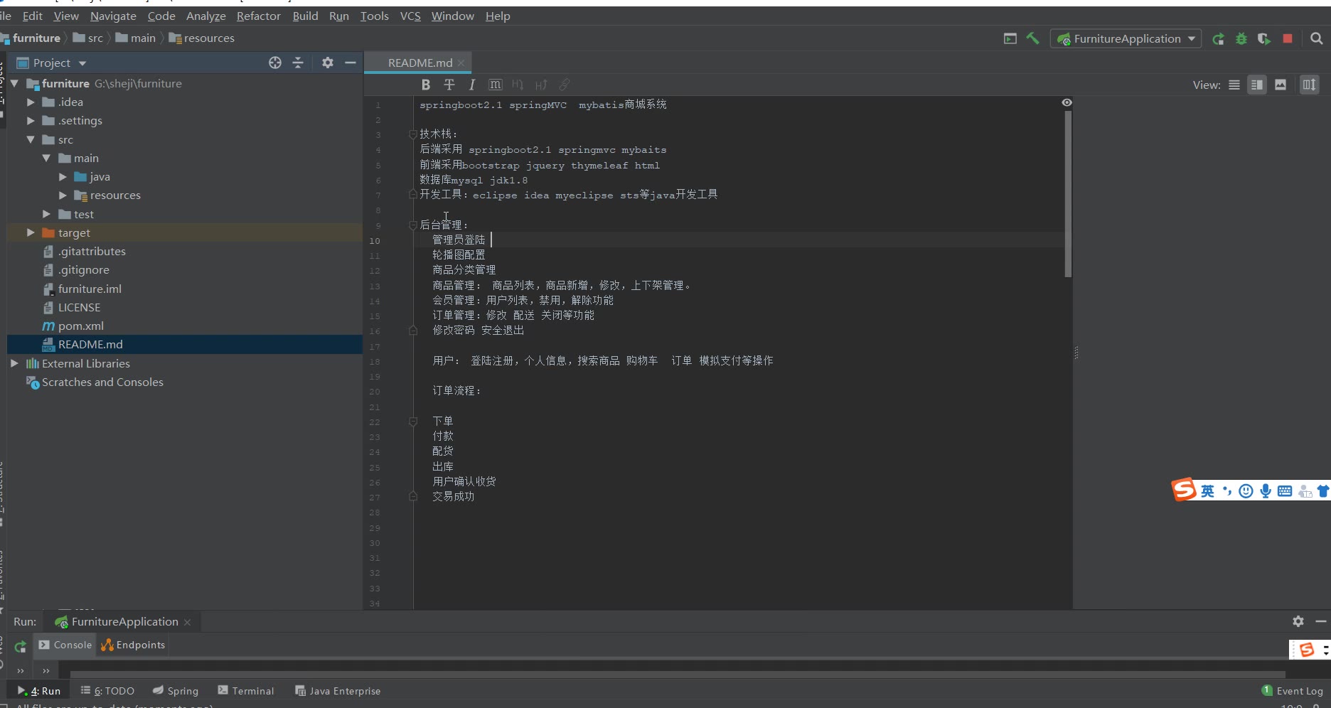Click the editor vertical scrollbar thumb
Viewport: 1331px width, 708px height.
pyautogui.click(x=1068, y=193)
